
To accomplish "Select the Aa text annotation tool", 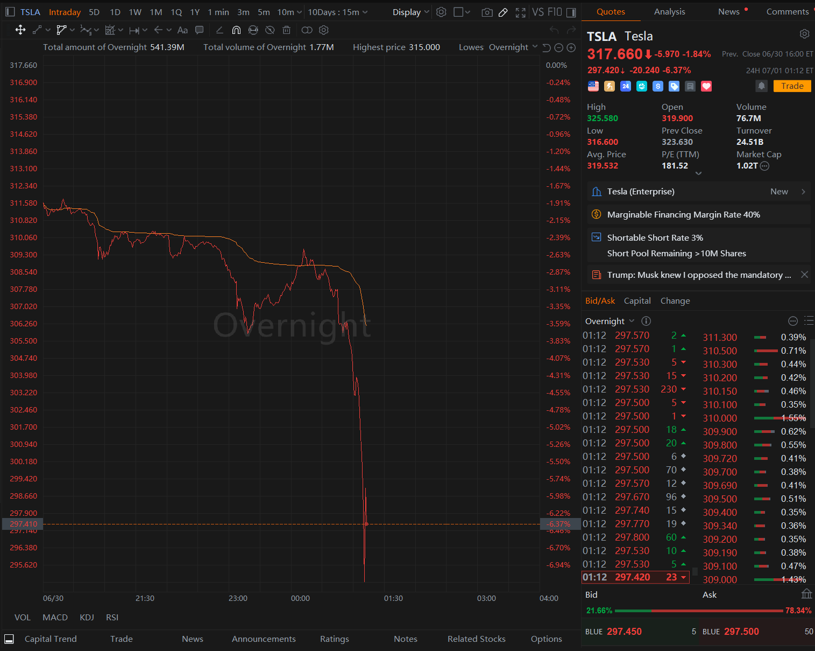I will pyautogui.click(x=182, y=30).
